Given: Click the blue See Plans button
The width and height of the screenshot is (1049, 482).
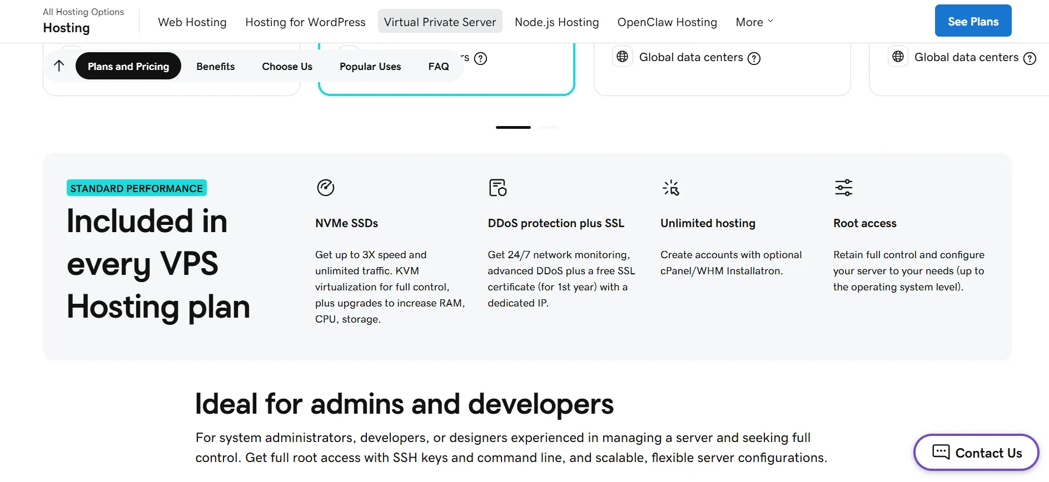Looking at the screenshot, I should click(973, 21).
